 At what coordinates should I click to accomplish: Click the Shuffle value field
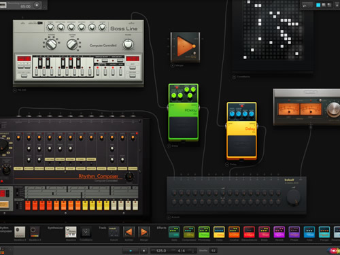(x=214, y=251)
